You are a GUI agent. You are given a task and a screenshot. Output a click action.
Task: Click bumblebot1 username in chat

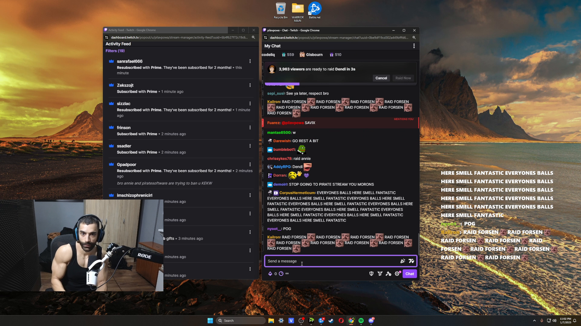(x=284, y=150)
